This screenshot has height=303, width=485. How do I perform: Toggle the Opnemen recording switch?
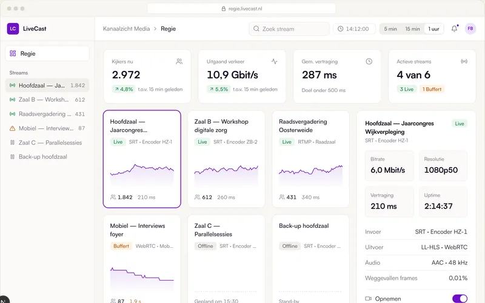pyautogui.click(x=460, y=298)
